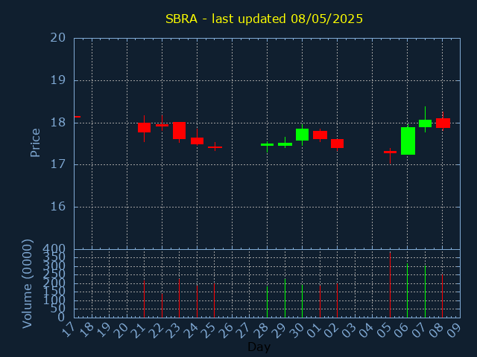
Task: Select the 'Volume (0000)' axis label
Action: (x=28, y=284)
